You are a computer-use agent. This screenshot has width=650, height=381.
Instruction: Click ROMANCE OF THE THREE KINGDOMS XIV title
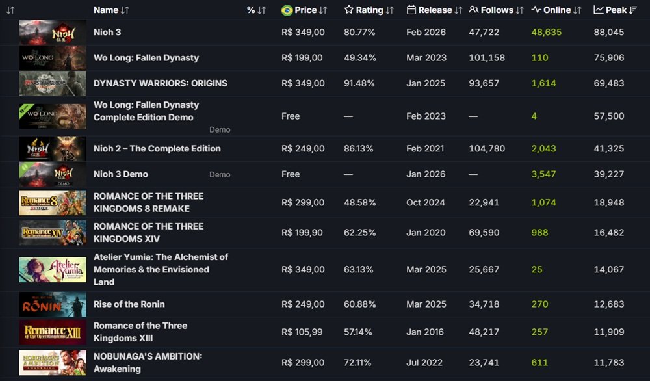(148, 232)
